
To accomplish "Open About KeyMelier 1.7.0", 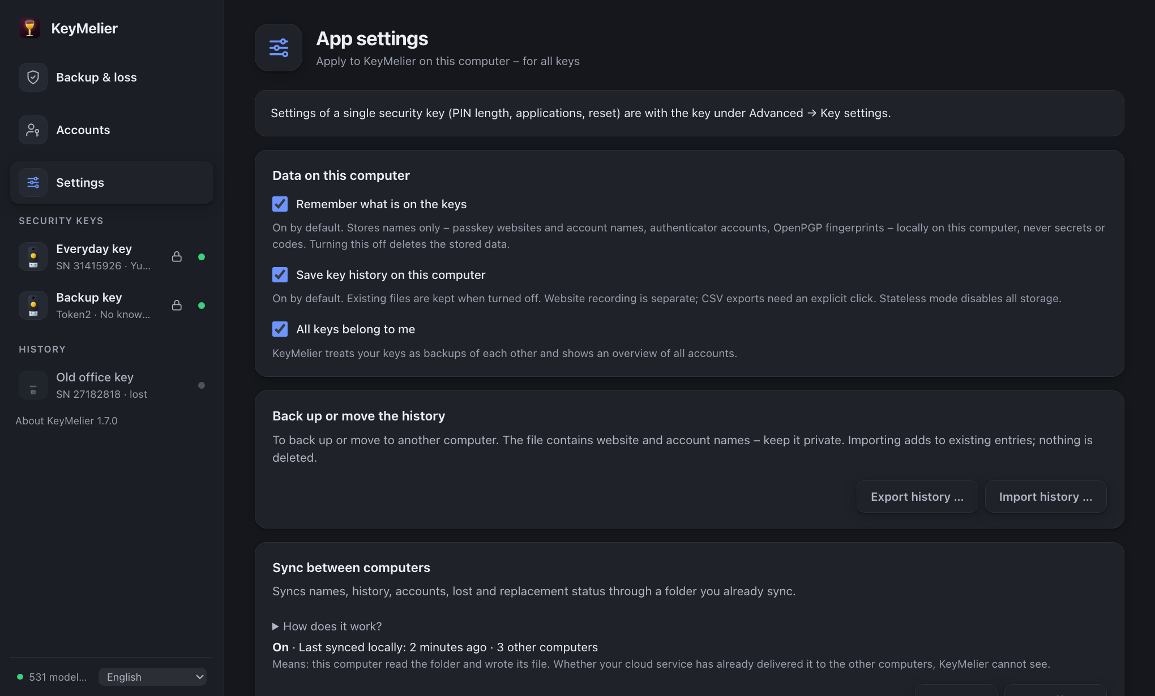I will (66, 421).
